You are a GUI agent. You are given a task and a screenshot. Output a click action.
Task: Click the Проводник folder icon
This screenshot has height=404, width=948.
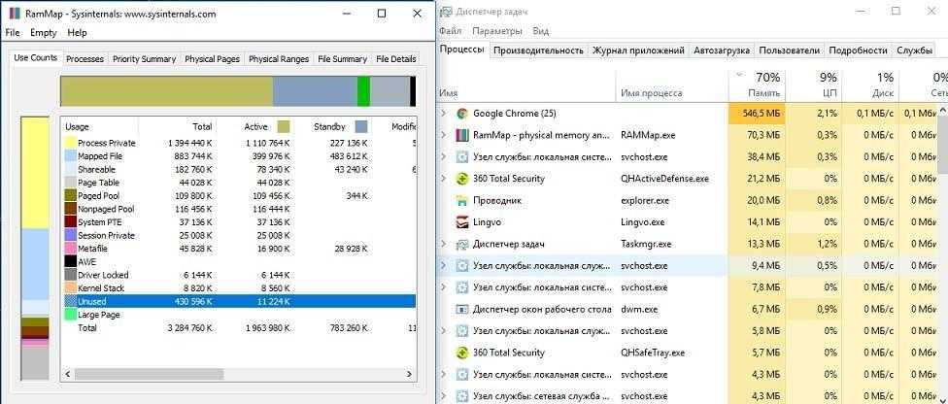(462, 201)
